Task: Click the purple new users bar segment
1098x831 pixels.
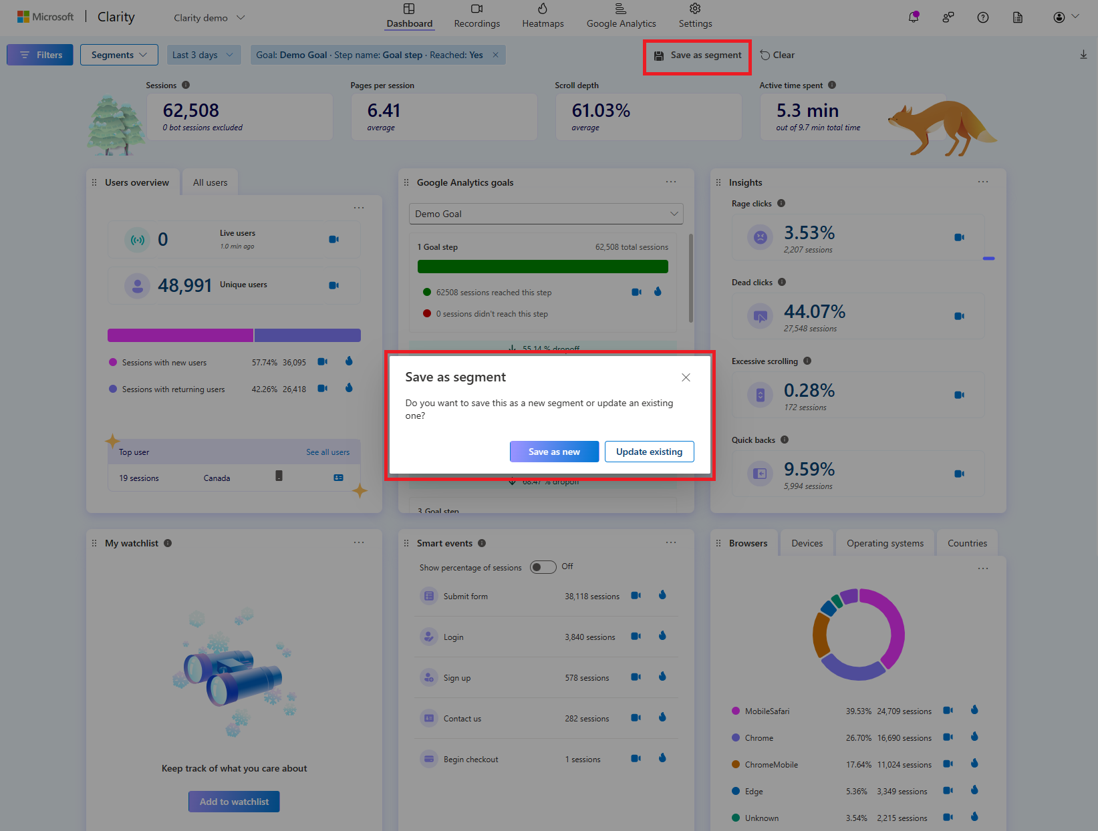Action: [x=180, y=335]
